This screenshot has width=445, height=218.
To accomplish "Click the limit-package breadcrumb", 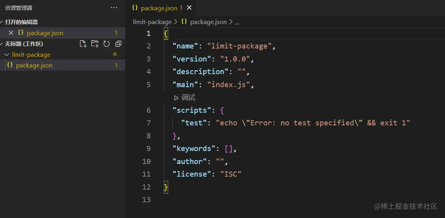I will point(152,22).
